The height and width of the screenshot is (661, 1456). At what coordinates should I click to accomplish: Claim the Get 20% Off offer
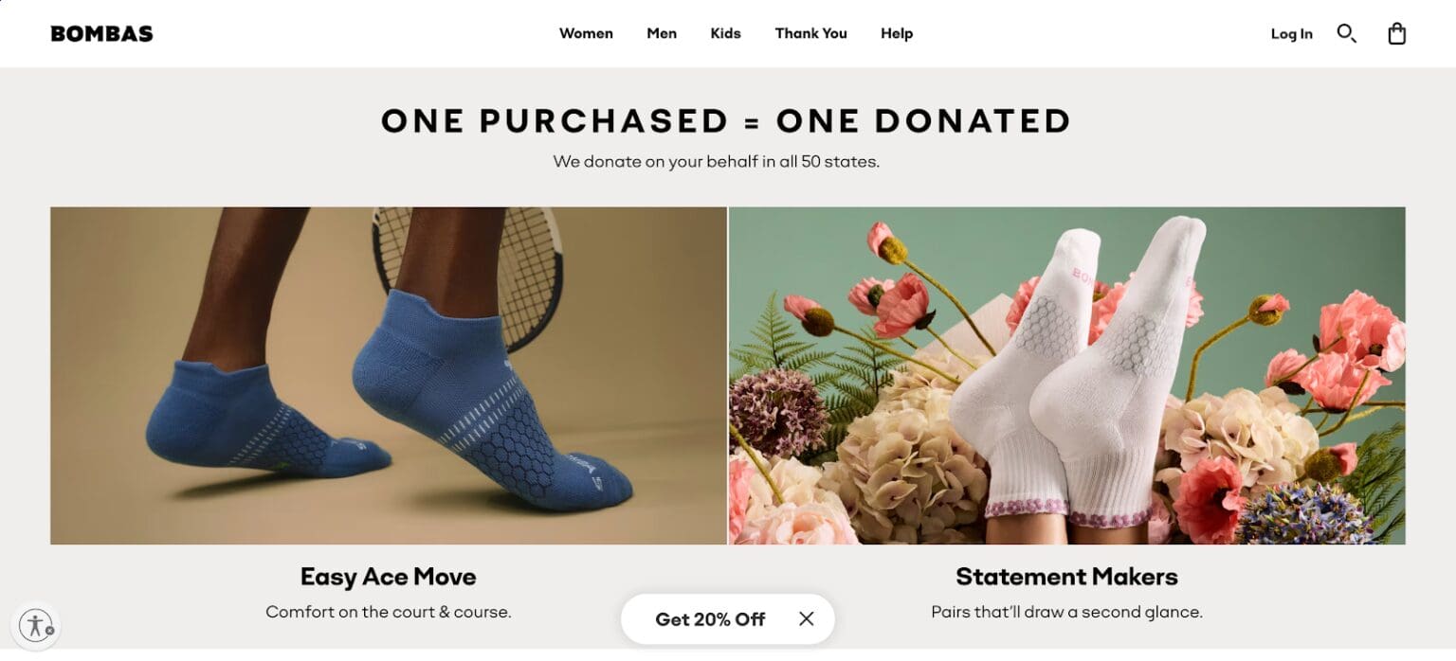tap(709, 618)
